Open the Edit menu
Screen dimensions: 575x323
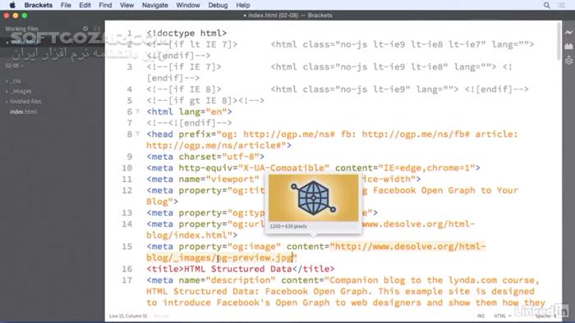click(x=85, y=5)
